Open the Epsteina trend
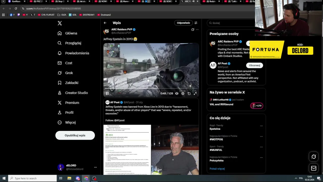The width and height of the screenshot is (323, 182). point(215,129)
